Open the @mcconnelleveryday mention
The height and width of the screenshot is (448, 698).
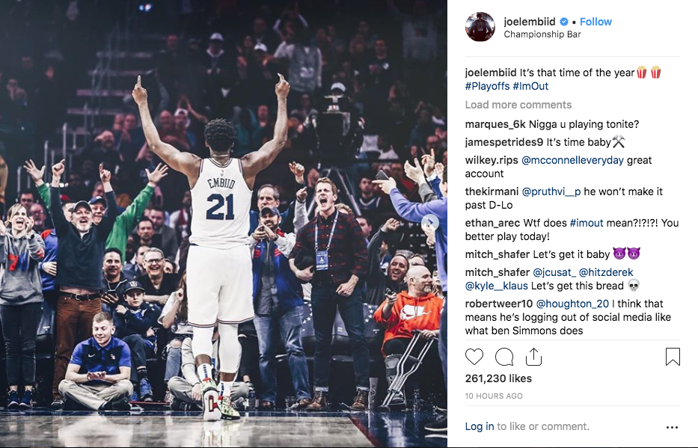click(x=572, y=160)
